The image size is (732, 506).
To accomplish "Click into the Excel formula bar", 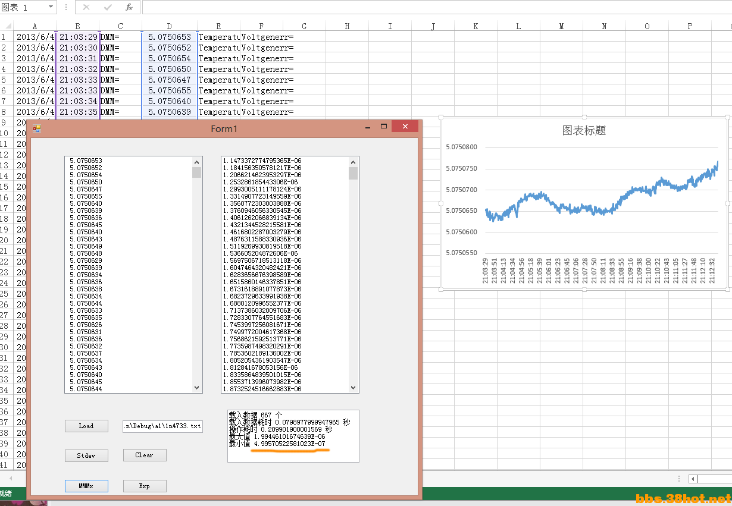I will pos(437,7).
